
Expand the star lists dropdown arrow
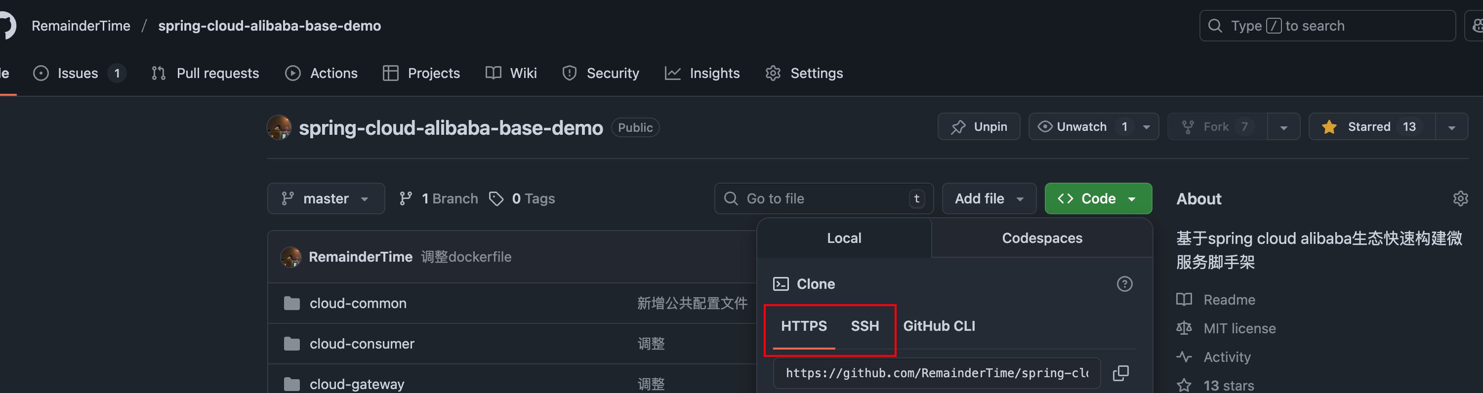pyautogui.click(x=1452, y=127)
